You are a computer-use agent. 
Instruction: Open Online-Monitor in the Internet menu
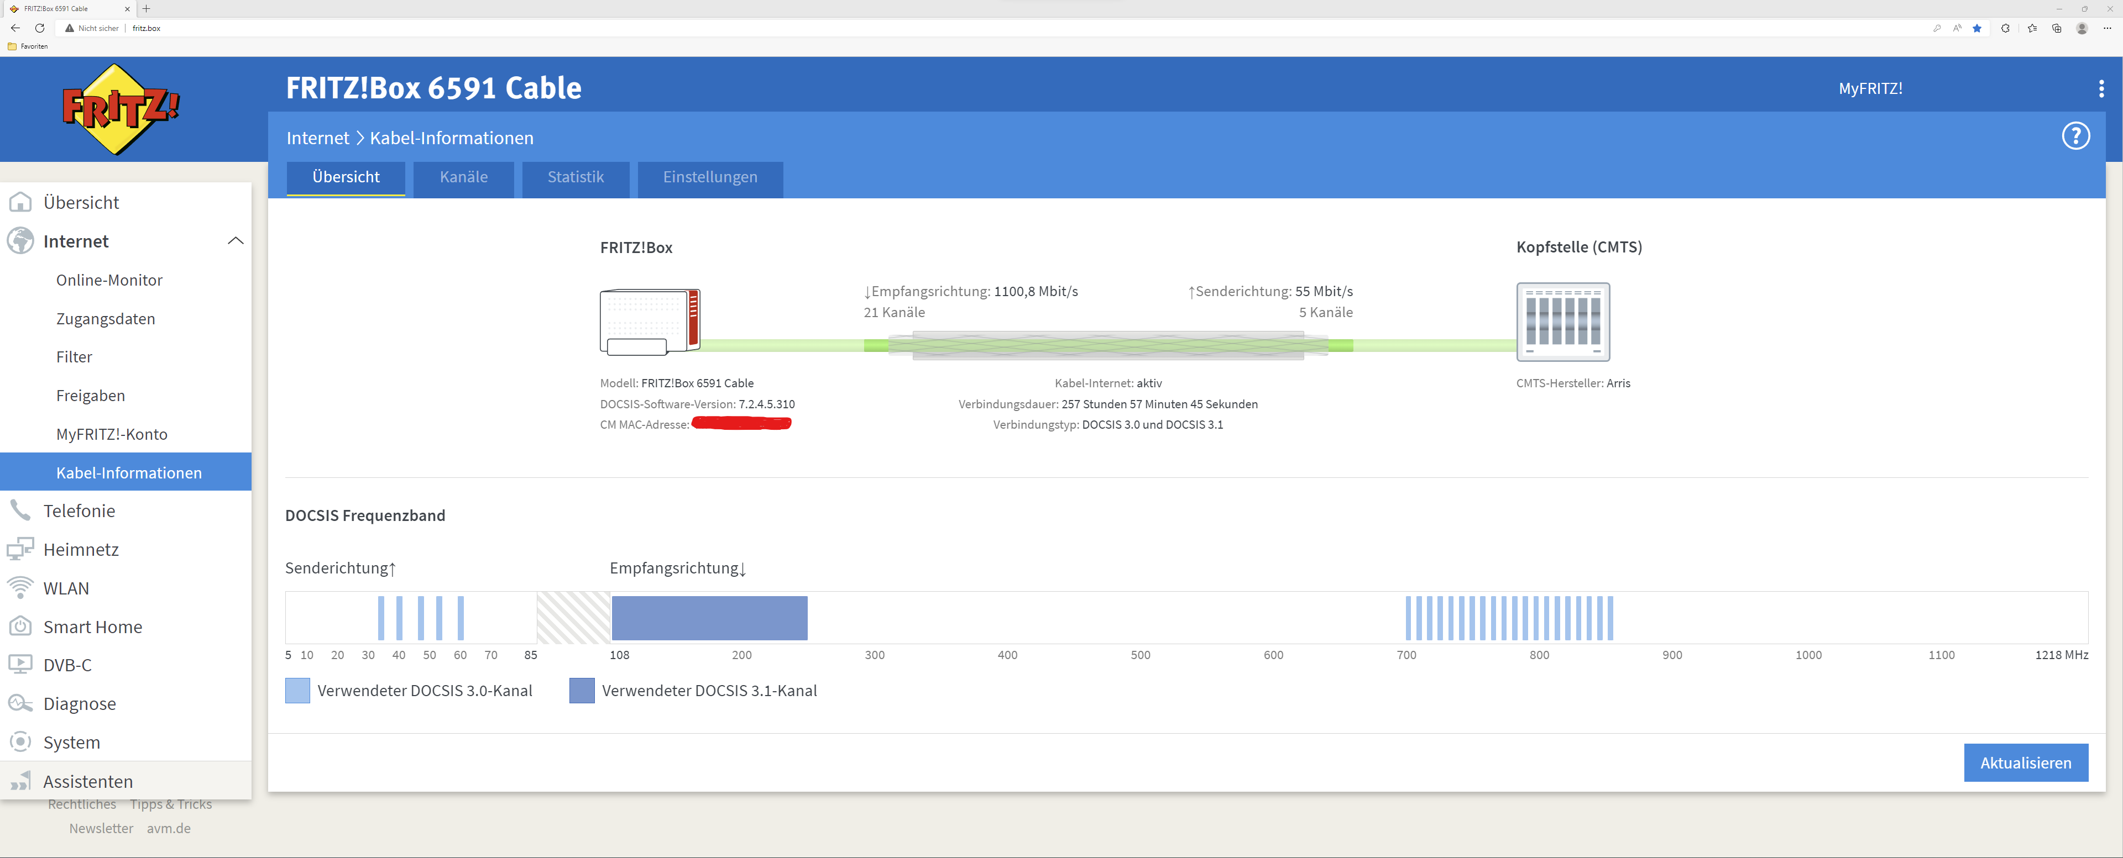[109, 280]
